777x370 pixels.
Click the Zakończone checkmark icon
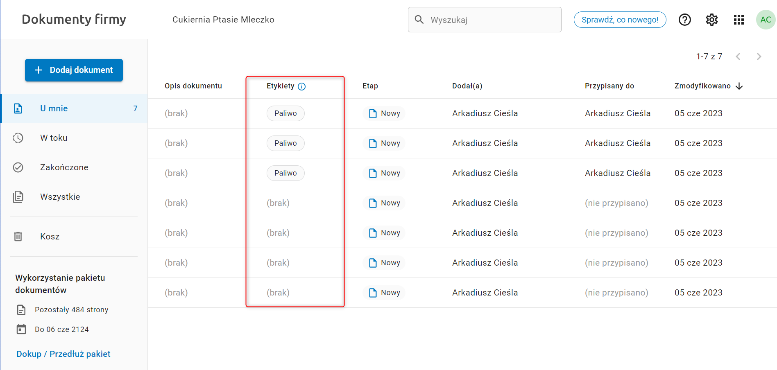pyautogui.click(x=18, y=167)
